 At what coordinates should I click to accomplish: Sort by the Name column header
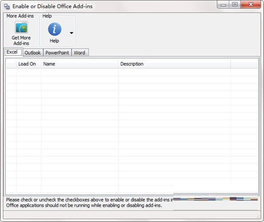(x=80, y=64)
